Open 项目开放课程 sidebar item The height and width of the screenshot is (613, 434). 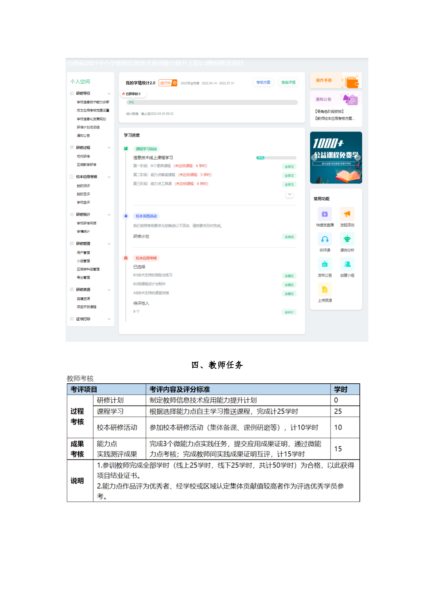(87, 307)
